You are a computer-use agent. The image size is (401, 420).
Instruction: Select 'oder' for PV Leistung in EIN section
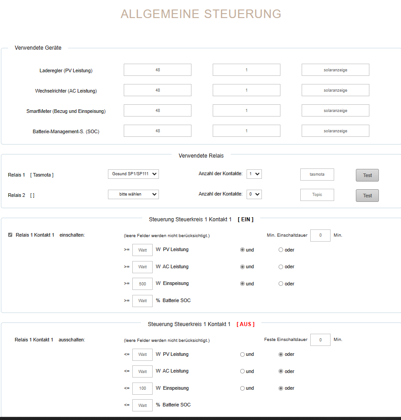click(281, 250)
